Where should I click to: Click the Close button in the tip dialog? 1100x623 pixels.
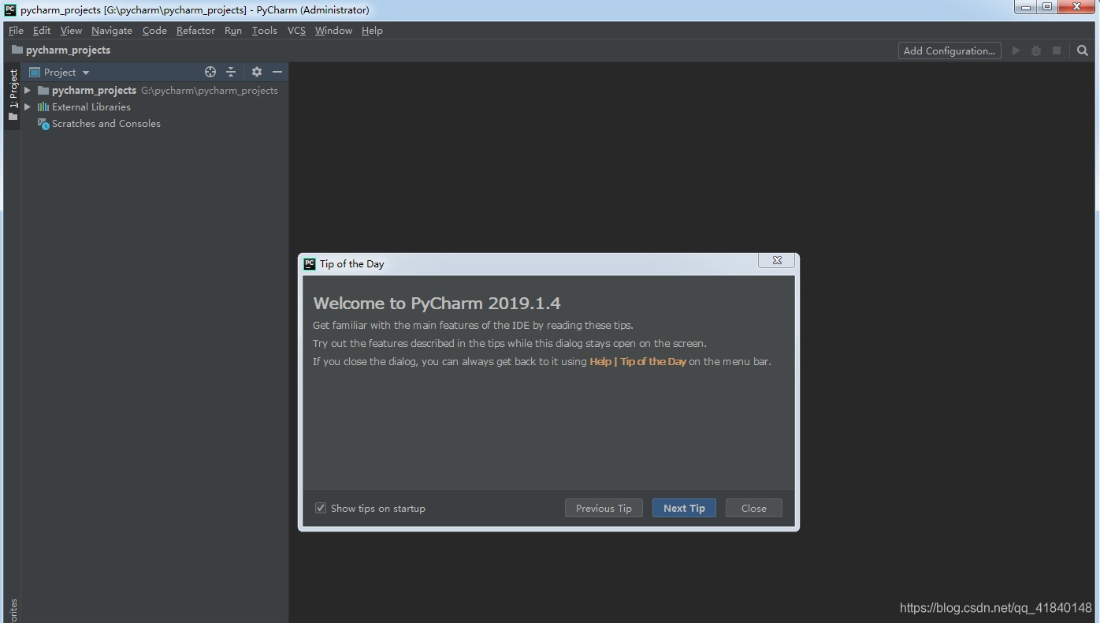(754, 508)
